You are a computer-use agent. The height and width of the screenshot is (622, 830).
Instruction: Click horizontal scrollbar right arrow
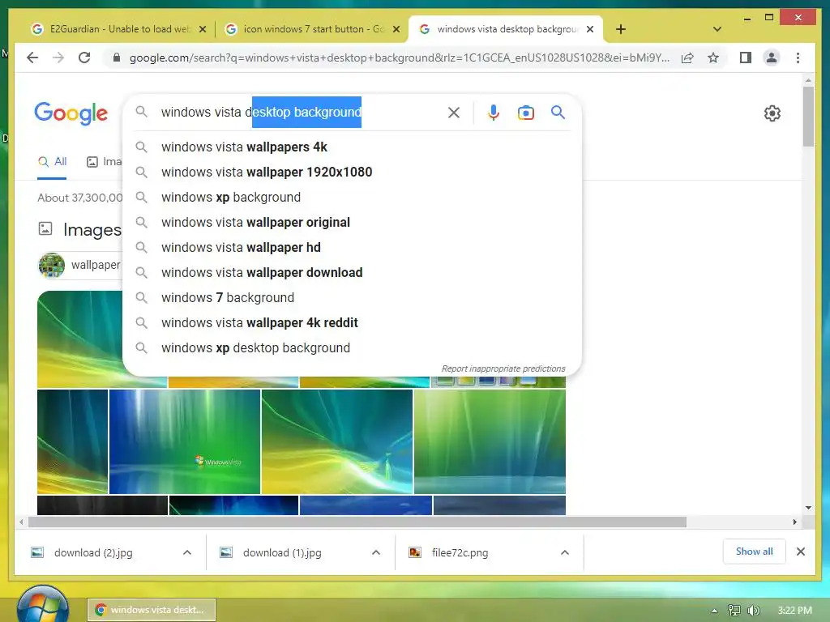[x=794, y=522]
